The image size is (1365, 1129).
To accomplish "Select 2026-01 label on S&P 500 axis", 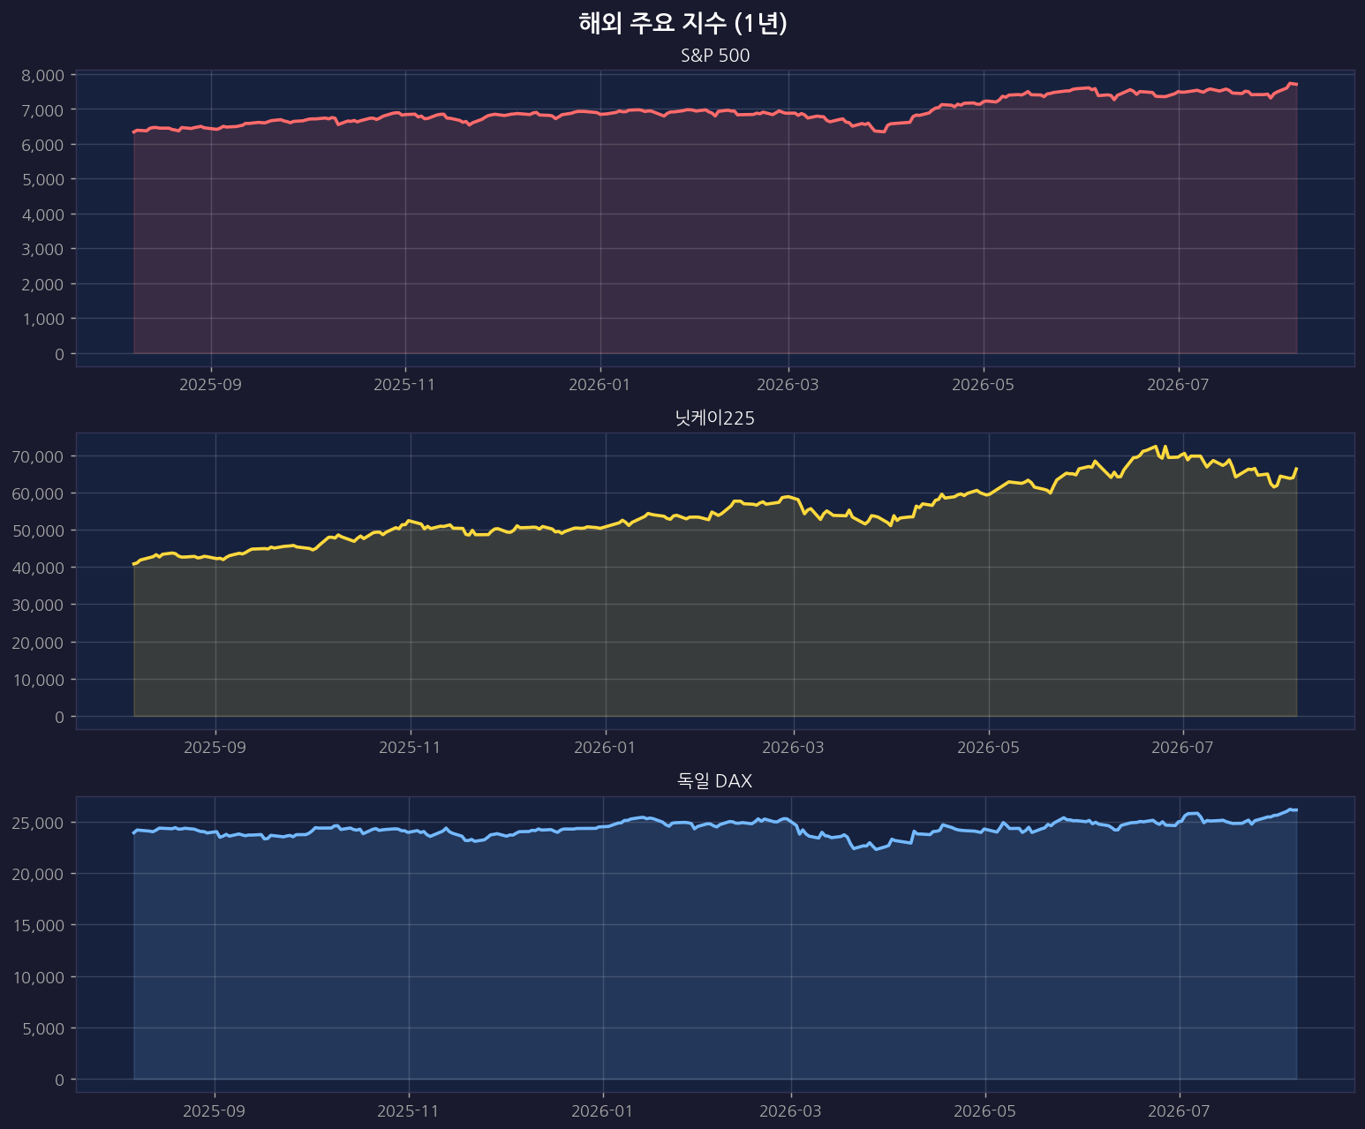I will [600, 385].
